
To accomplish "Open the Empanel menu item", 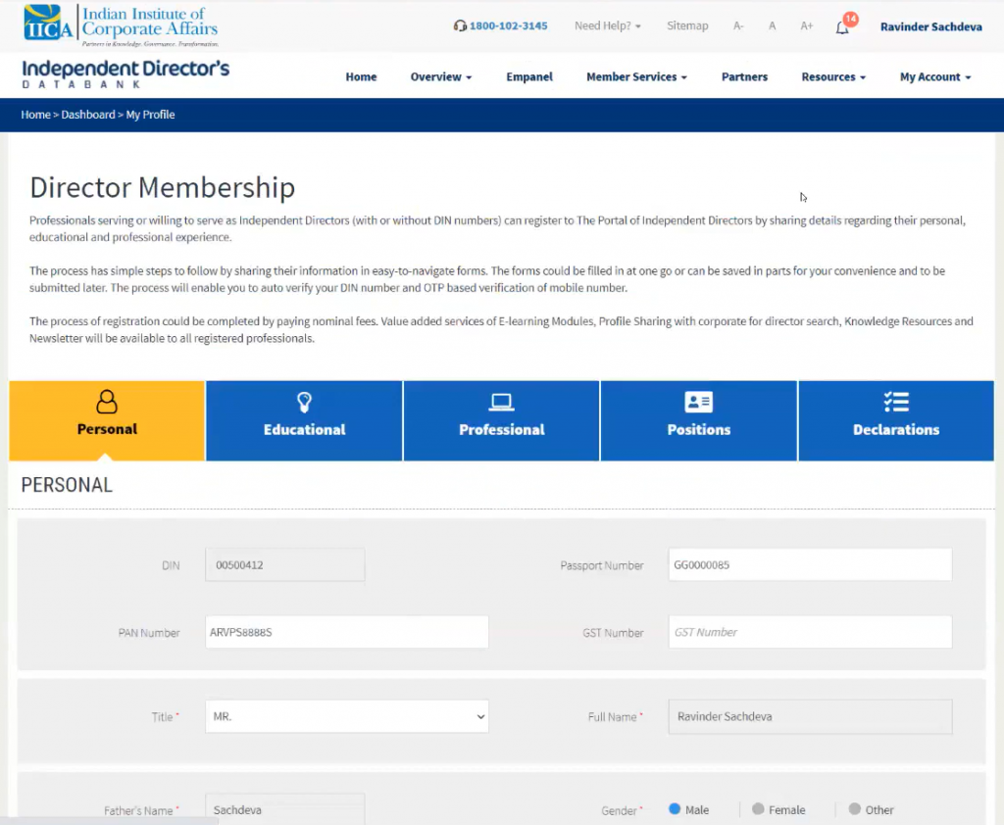I will [x=529, y=77].
